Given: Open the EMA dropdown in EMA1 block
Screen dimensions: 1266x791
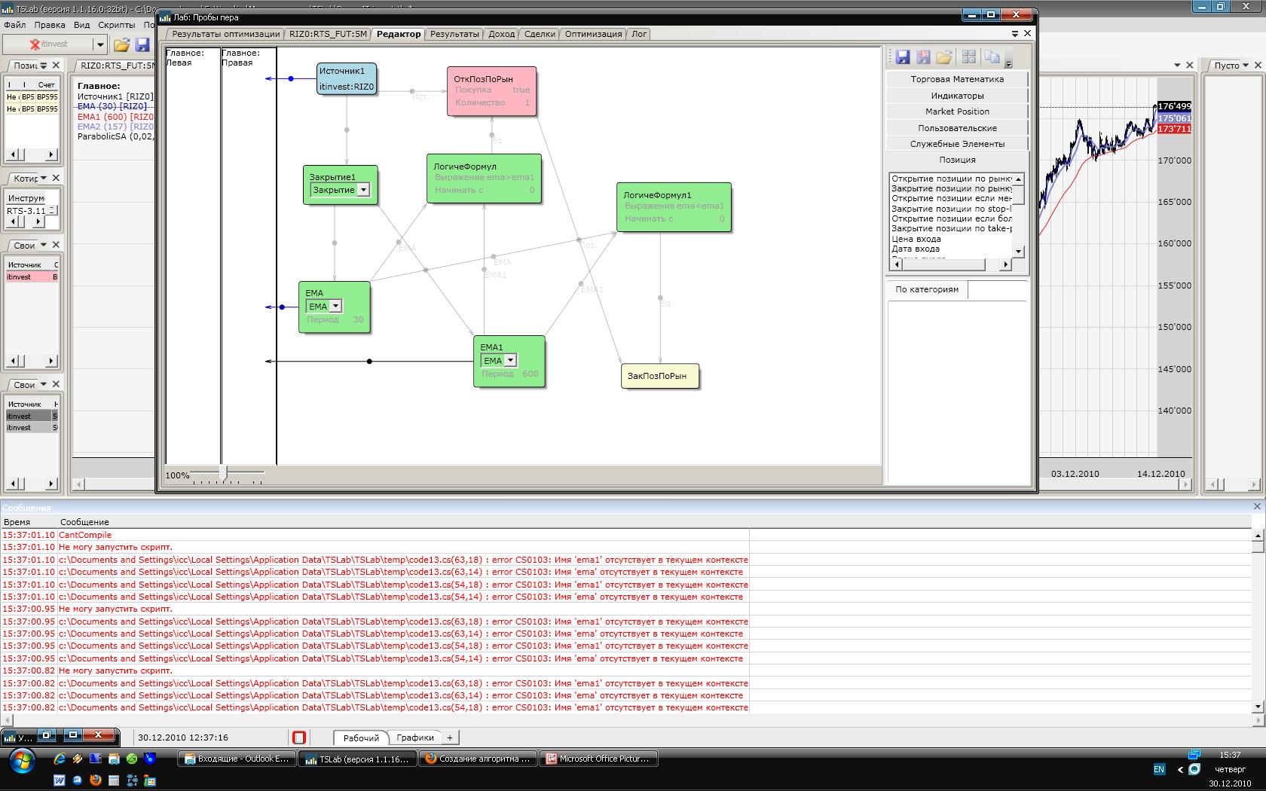Looking at the screenshot, I should click(x=510, y=361).
